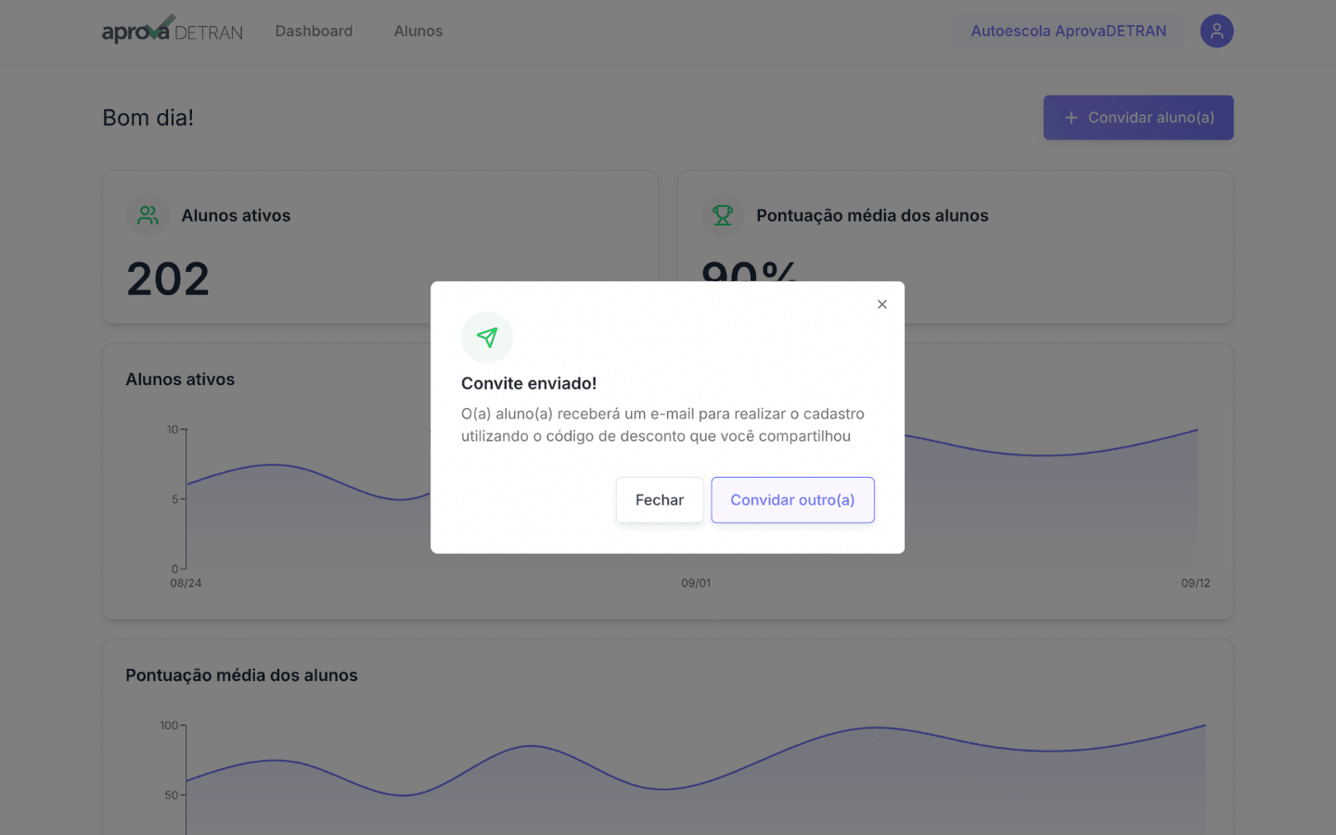Close the dialog with the X icon
The width and height of the screenshot is (1336, 835).
click(882, 304)
